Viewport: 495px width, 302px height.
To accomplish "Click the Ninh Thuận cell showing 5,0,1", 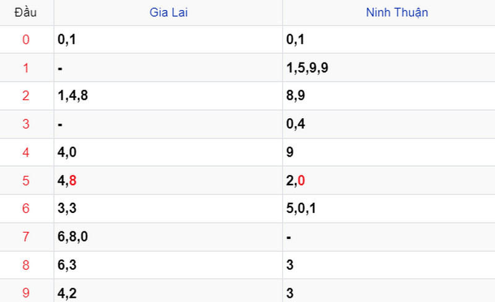I will point(389,209).
